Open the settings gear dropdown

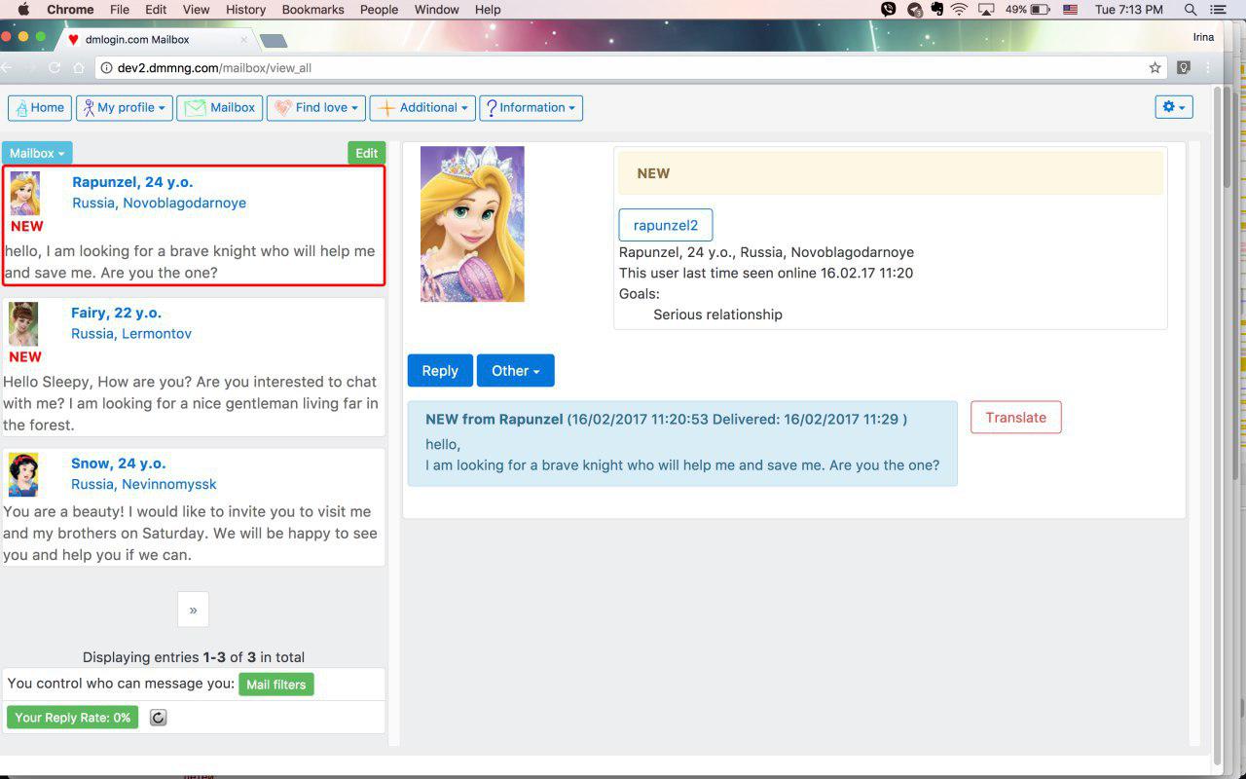click(1174, 107)
